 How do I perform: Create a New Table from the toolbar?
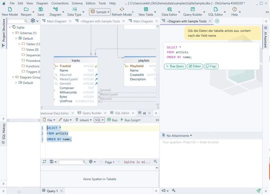point(146,11)
